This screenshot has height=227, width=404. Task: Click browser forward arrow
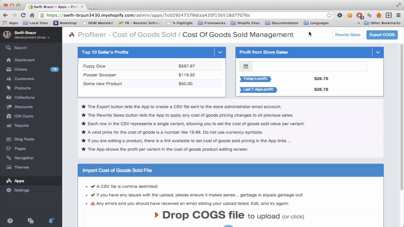coord(14,15)
